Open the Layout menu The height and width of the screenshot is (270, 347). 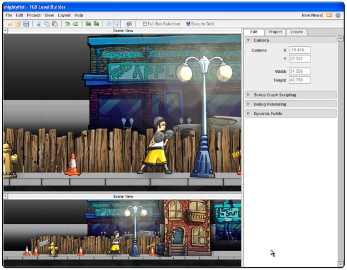coord(64,16)
